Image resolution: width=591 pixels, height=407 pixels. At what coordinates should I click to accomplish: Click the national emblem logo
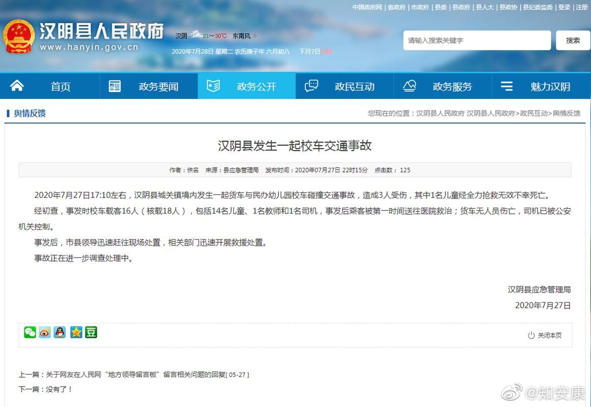18,37
